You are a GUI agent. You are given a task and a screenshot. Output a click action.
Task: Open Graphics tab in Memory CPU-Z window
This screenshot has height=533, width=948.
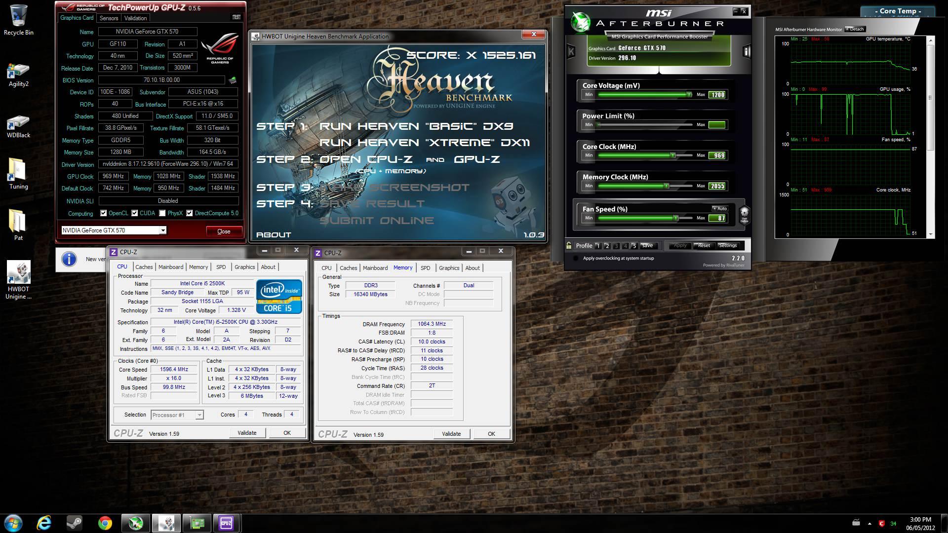[x=449, y=268]
